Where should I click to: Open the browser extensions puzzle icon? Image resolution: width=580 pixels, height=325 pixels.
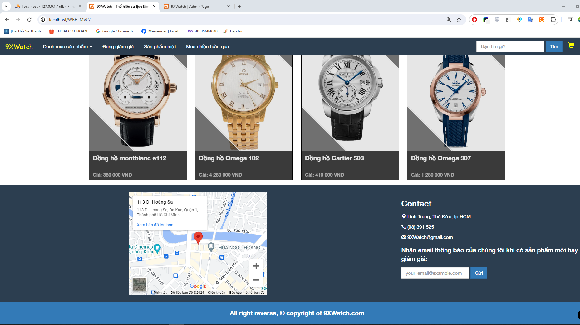click(x=553, y=20)
